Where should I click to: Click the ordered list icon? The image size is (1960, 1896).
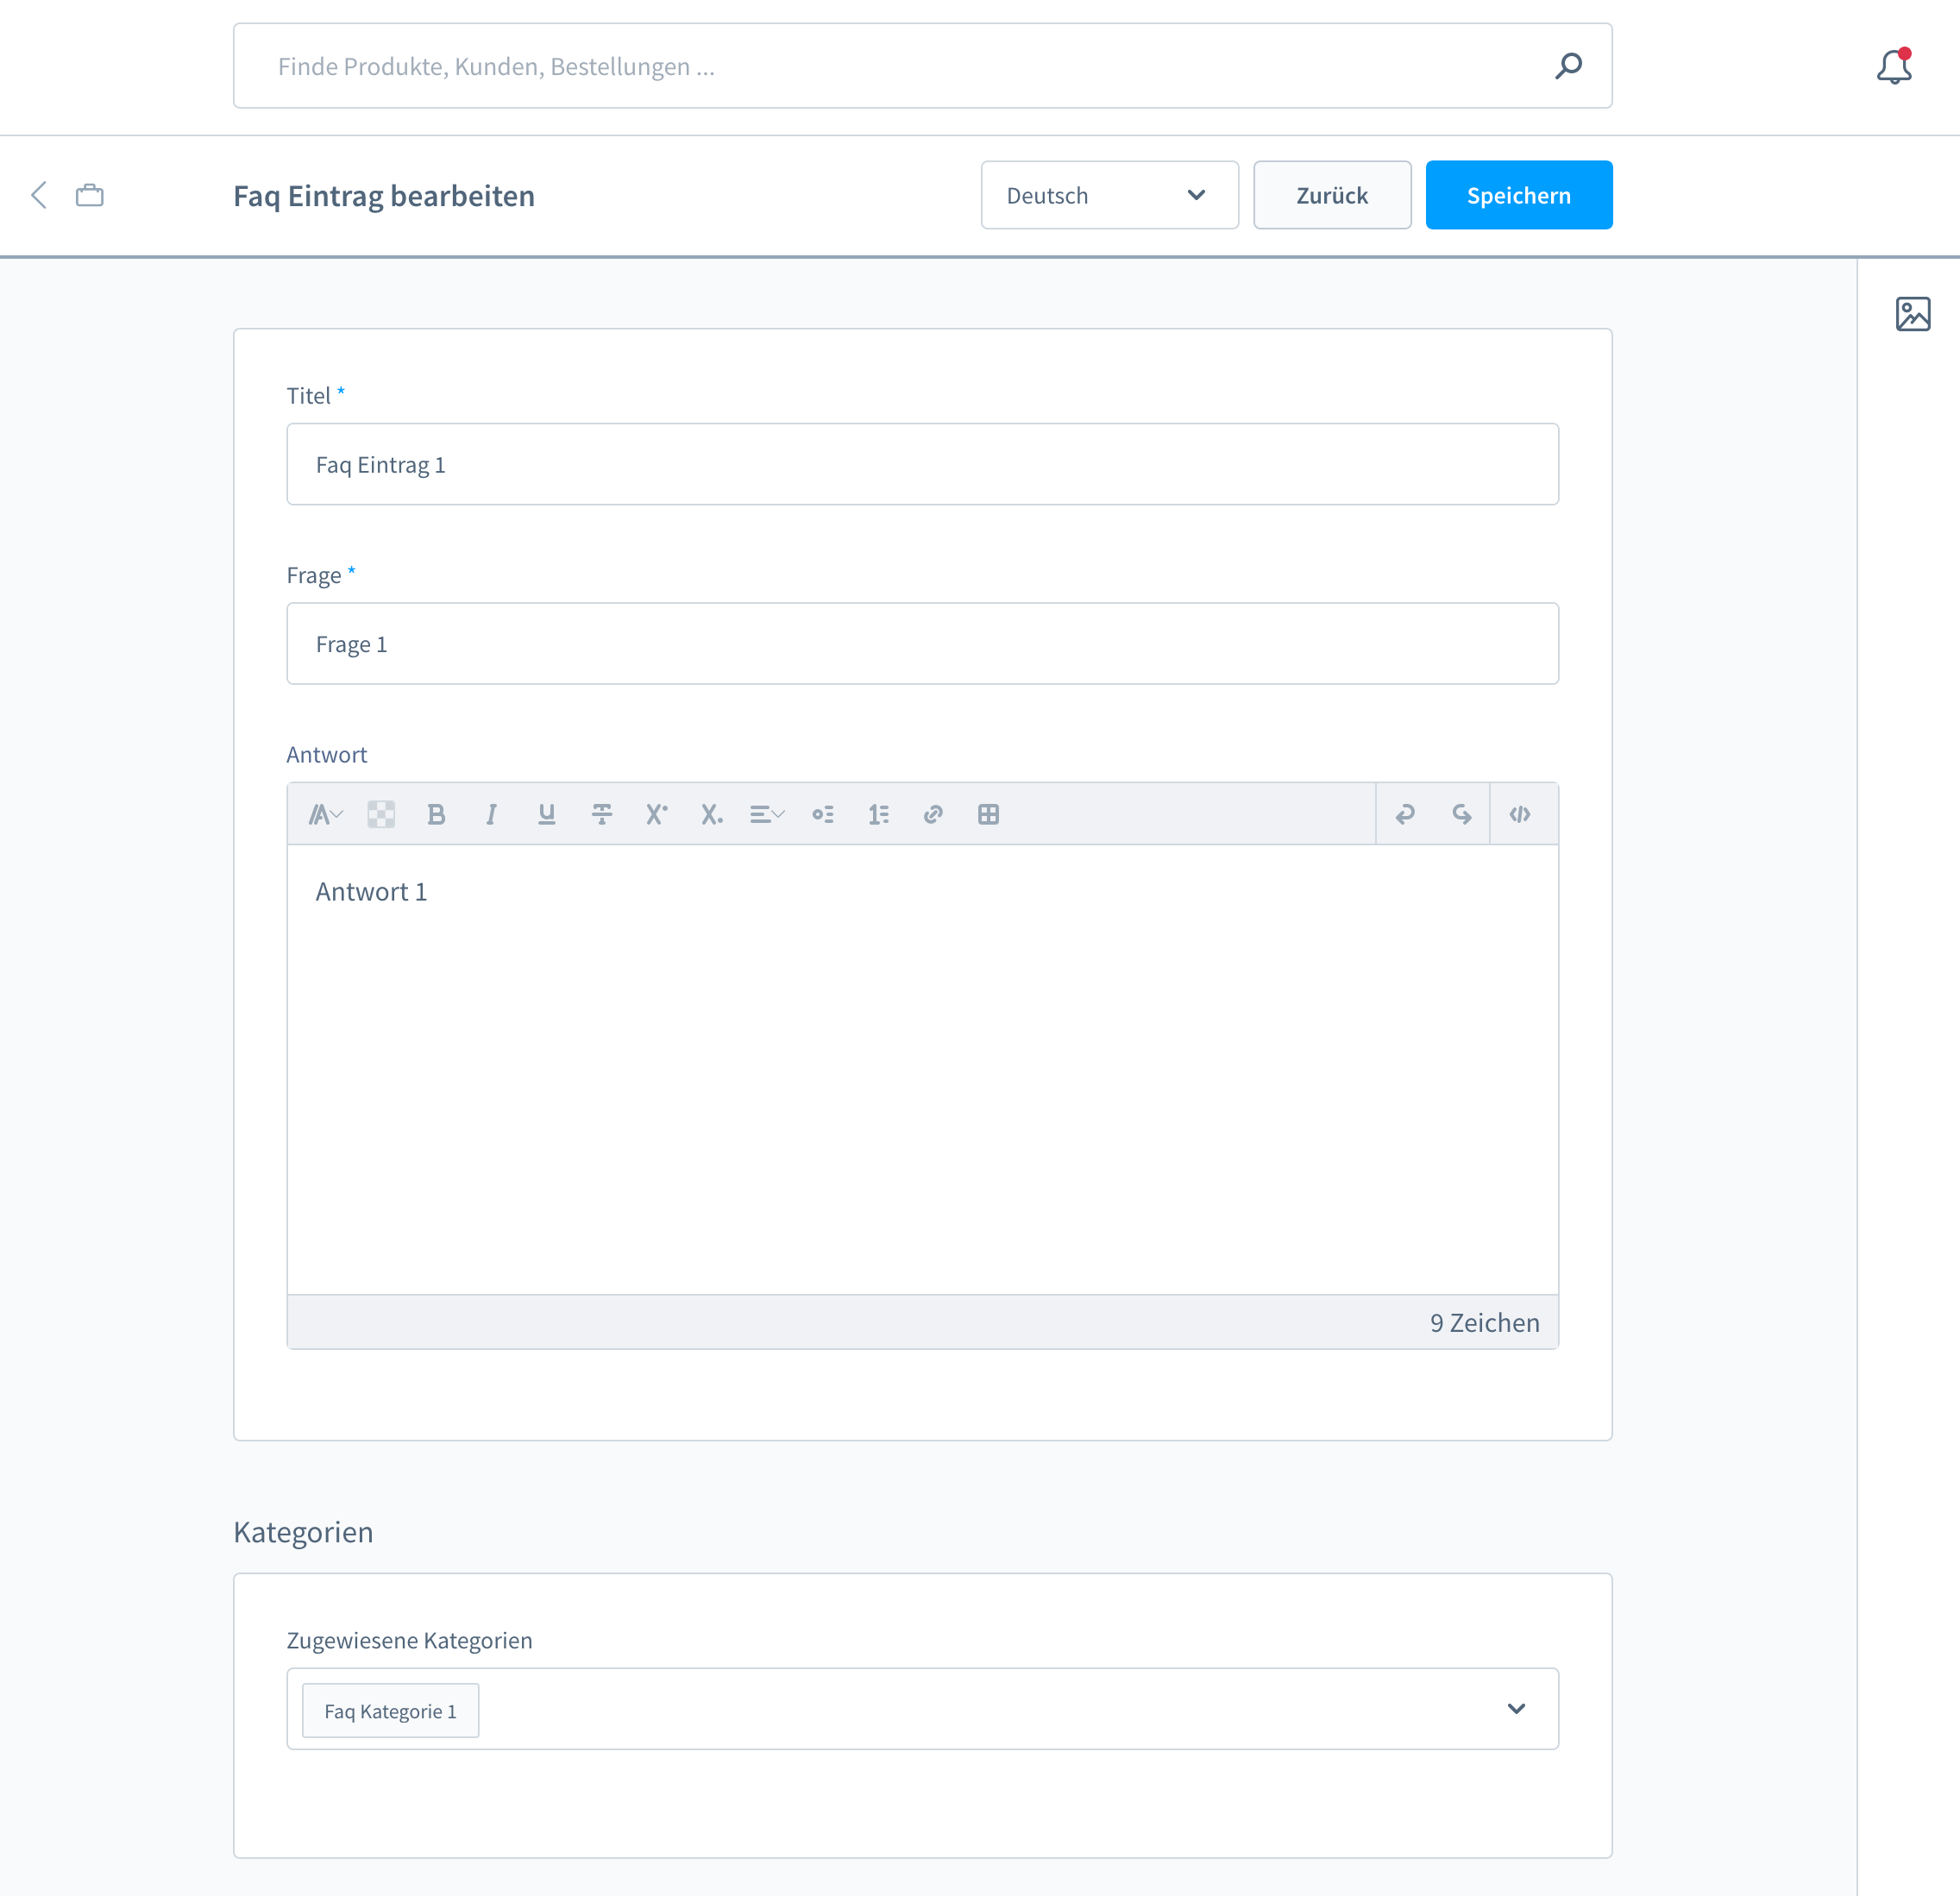(x=878, y=813)
